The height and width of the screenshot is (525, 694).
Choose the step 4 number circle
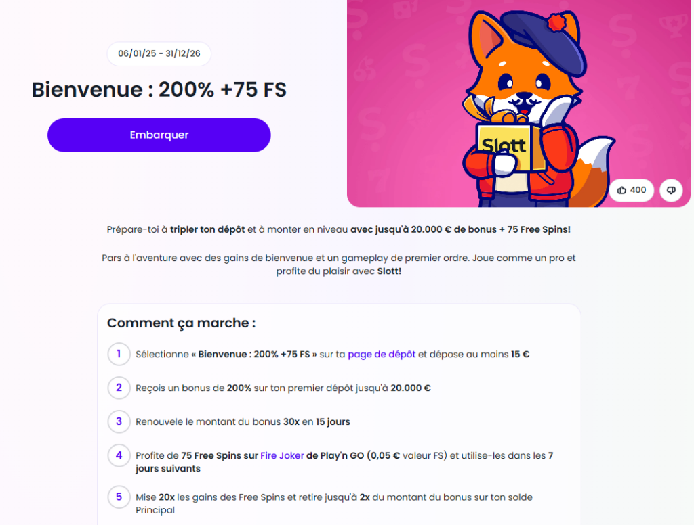point(119,456)
